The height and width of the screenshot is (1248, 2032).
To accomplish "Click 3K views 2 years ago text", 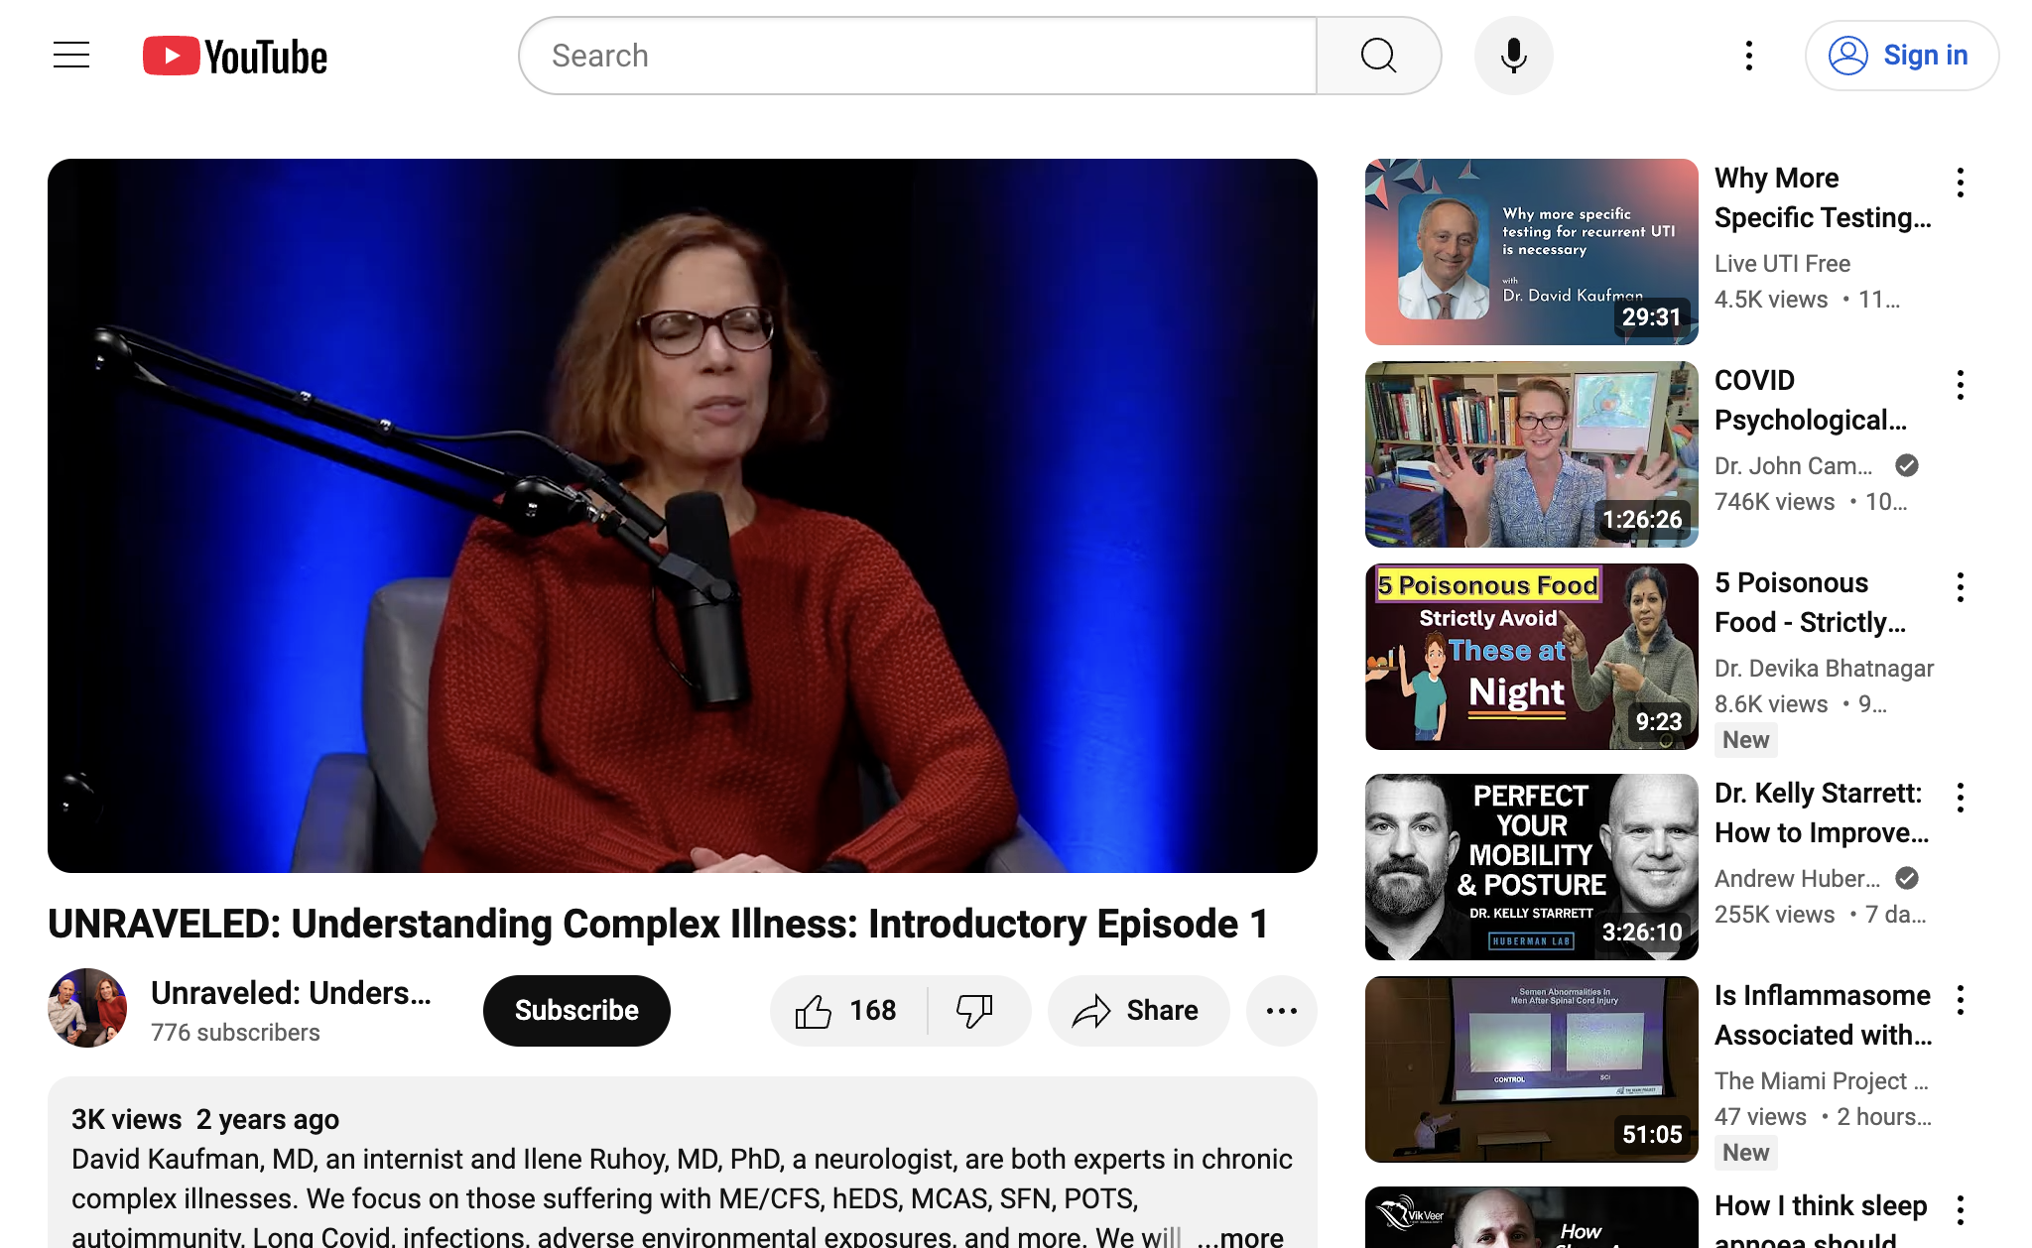I will (x=205, y=1120).
